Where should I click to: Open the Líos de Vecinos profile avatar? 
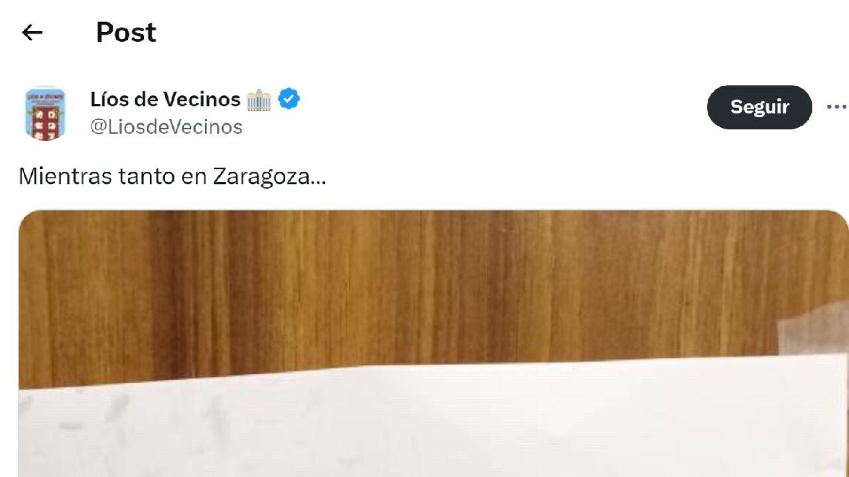[x=45, y=112]
